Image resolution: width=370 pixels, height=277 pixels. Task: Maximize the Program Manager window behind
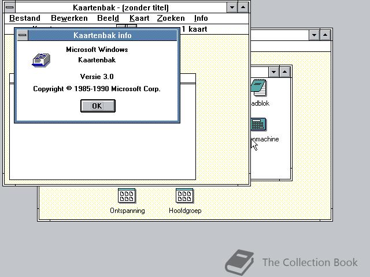point(325,35)
